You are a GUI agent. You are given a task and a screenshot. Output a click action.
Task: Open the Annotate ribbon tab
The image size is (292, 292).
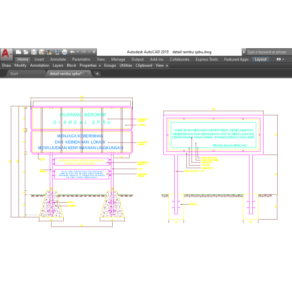coord(58,59)
